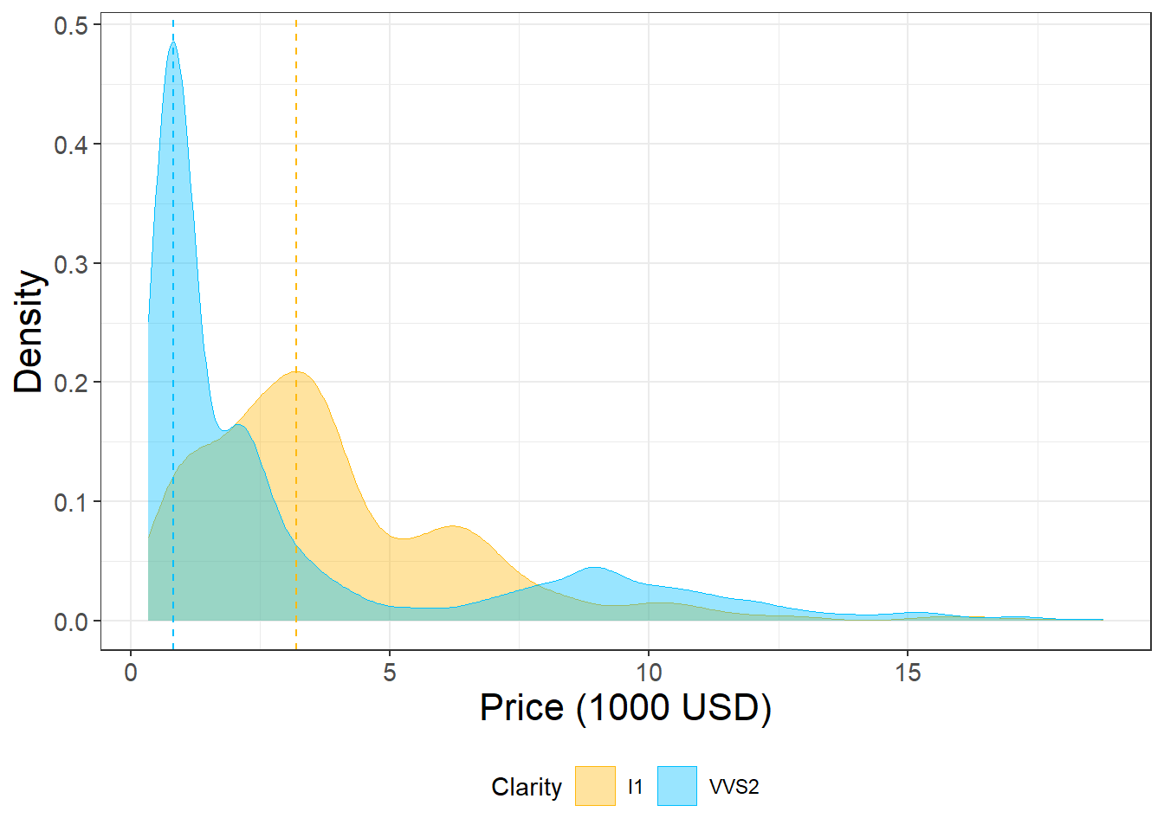1164x831 pixels.
Task: Click the VVS2 legend text label
Action: point(734,787)
